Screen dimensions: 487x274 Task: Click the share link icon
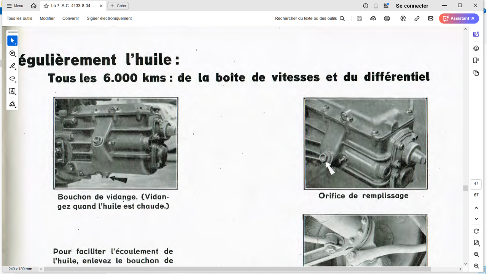click(x=417, y=18)
